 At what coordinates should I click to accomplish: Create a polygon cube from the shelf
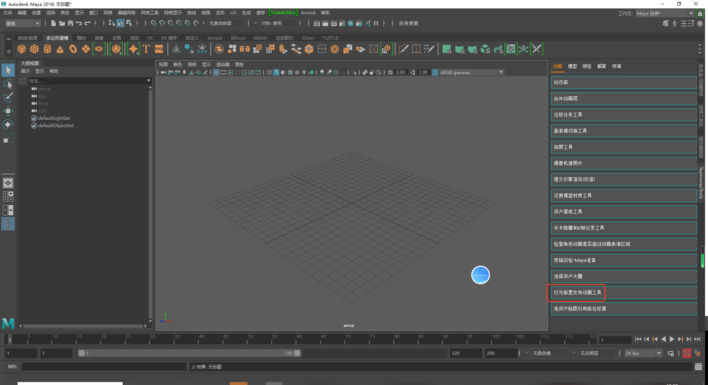click(x=35, y=49)
